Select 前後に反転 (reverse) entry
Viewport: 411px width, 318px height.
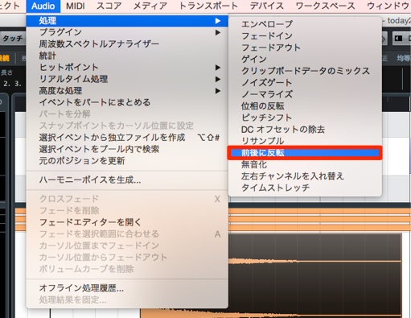tap(305, 153)
